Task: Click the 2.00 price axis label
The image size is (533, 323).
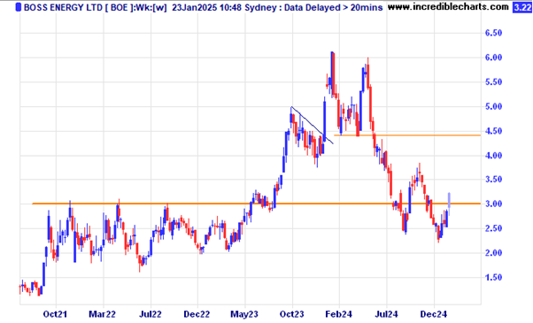Action: click(493, 253)
